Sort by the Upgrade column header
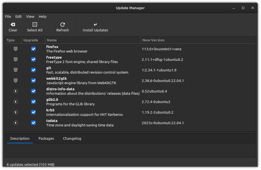Screen dimensions: 261x170 [33, 40]
